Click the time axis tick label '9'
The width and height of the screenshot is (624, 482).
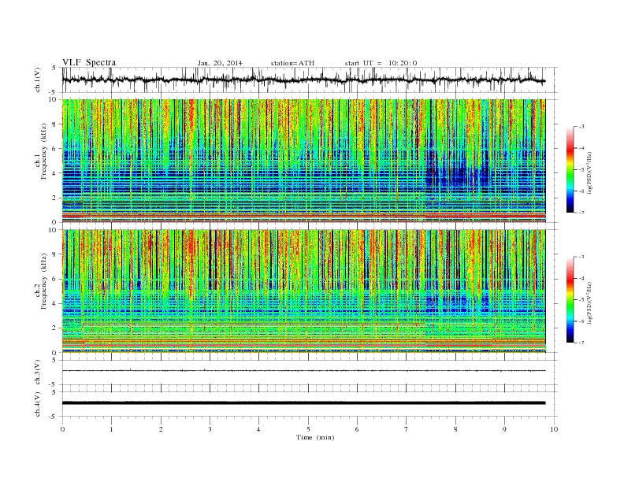[504, 429]
